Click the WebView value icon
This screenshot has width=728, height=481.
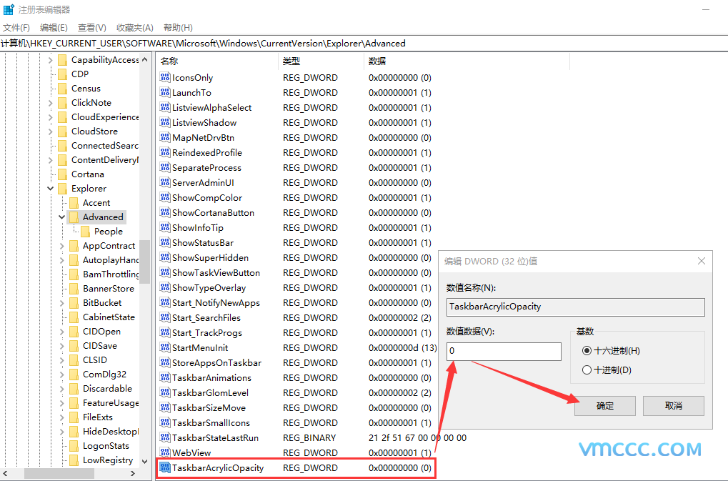tap(165, 452)
